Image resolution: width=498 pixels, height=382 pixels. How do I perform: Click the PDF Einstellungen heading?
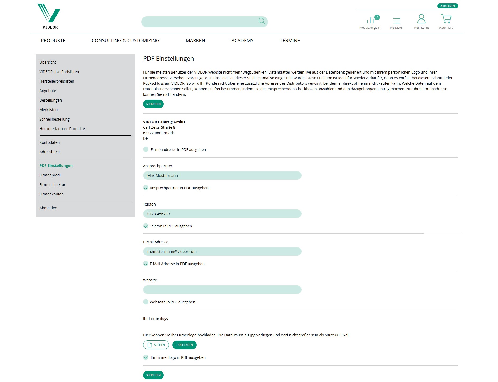168,59
